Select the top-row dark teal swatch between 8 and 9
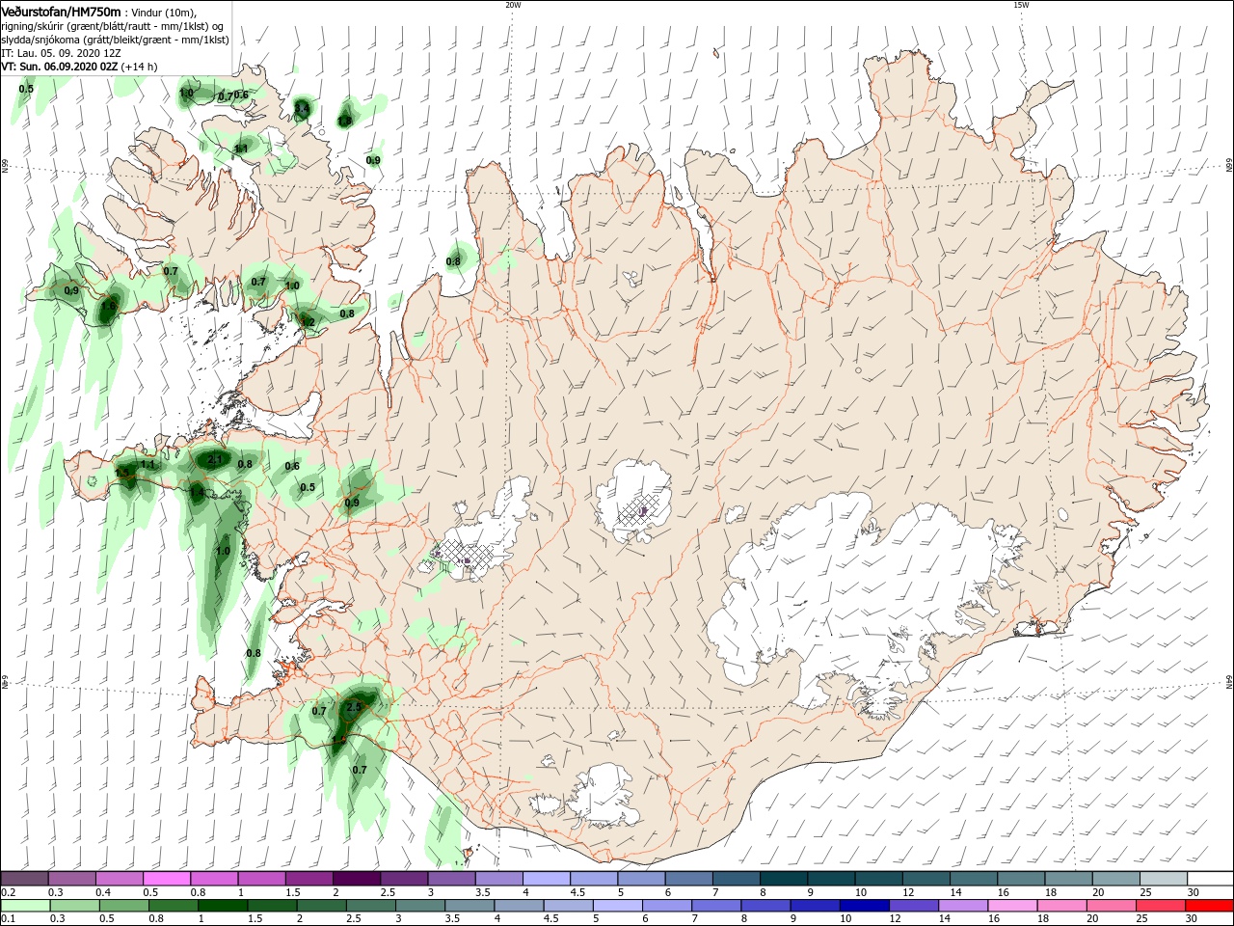 coord(784,879)
